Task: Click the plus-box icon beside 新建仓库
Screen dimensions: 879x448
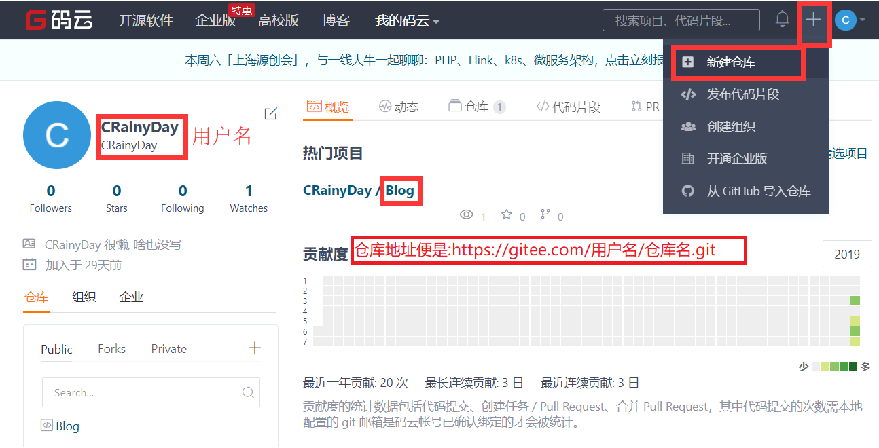Action: [688, 62]
